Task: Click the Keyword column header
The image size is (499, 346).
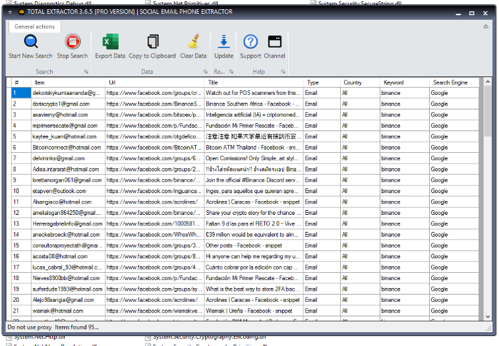Action: click(403, 82)
